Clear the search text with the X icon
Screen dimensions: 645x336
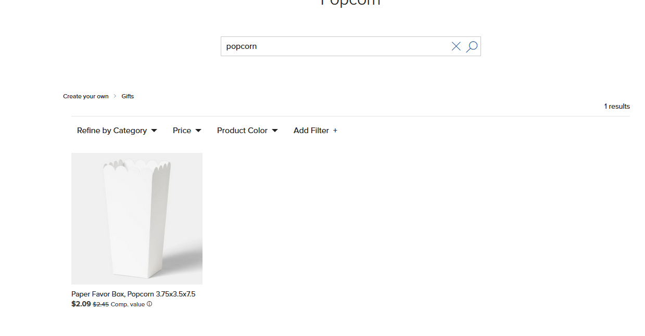(x=456, y=46)
